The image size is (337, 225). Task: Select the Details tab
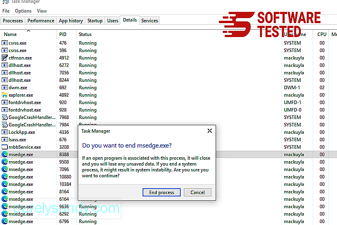[130, 20]
